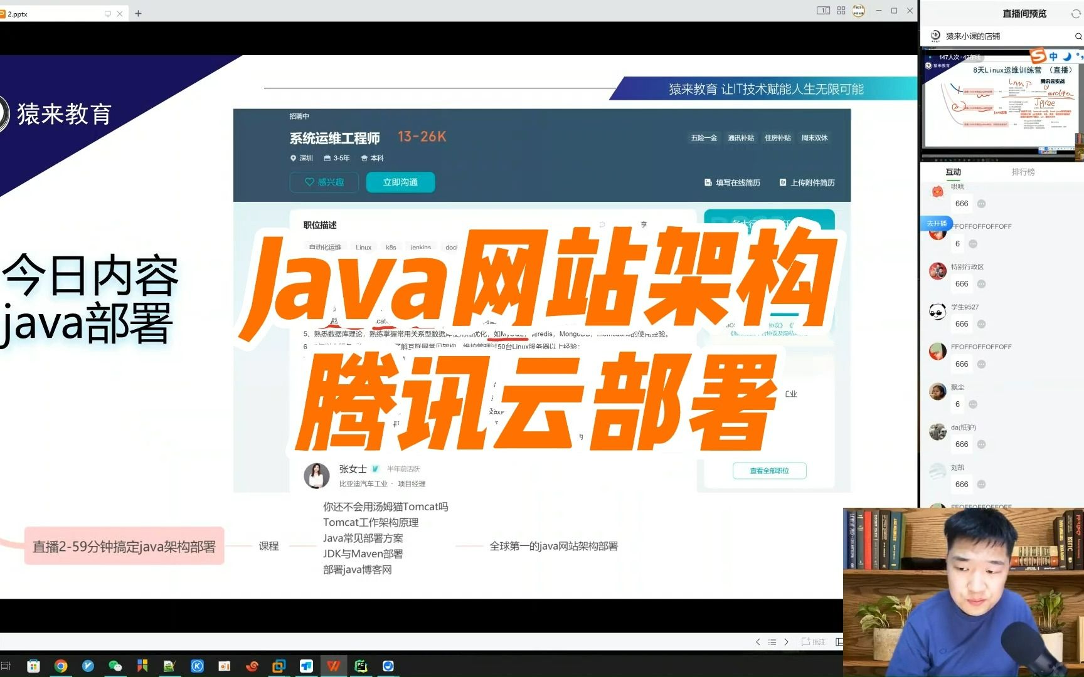Go to next slide with right arrow
1084x677 pixels.
786,642
